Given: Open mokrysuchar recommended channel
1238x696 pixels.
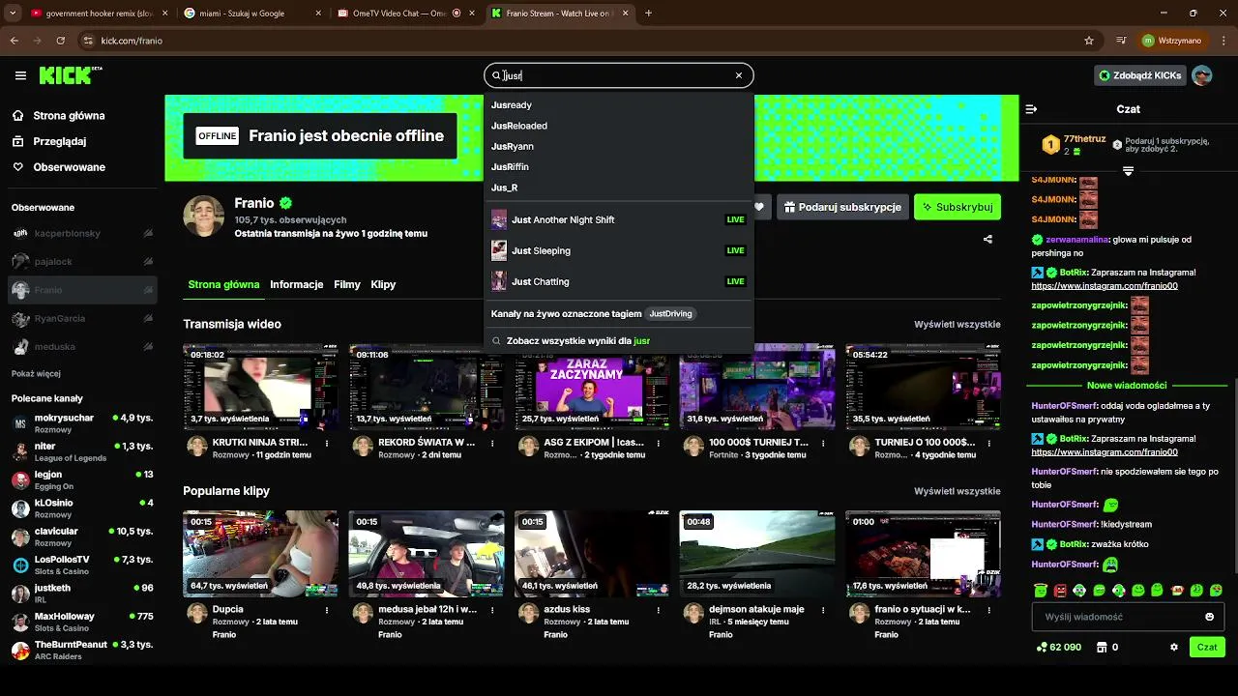Looking at the screenshot, I should click(82, 422).
